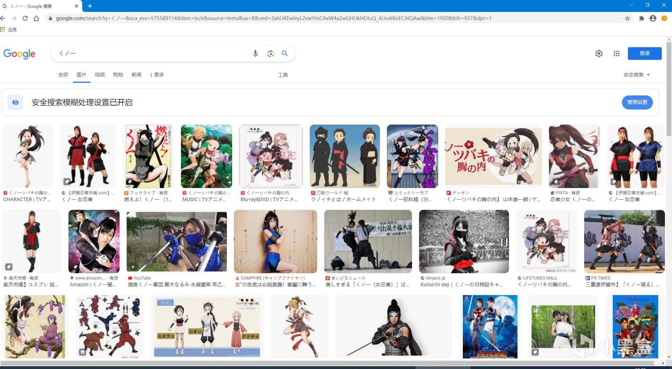The height and width of the screenshot is (369, 672).
Task: Switch to the 购物 results tab
Action: point(118,75)
